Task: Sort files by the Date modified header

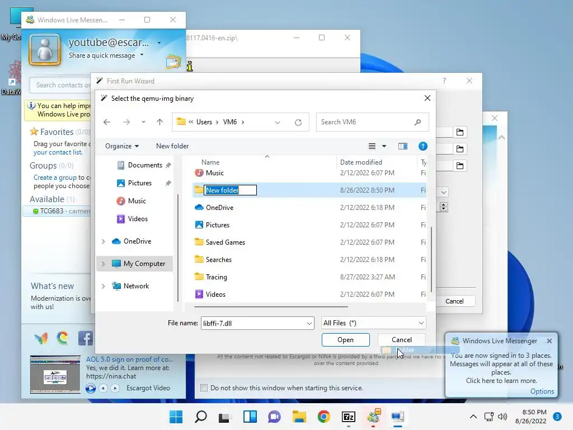Action: 361,162
